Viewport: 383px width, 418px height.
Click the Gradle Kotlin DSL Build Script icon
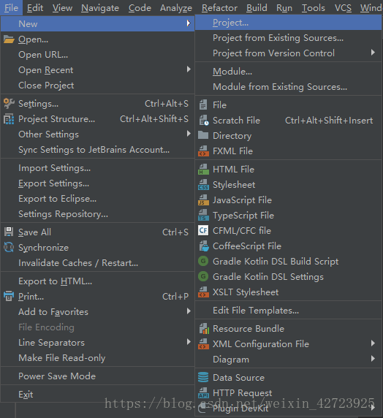[x=203, y=262]
